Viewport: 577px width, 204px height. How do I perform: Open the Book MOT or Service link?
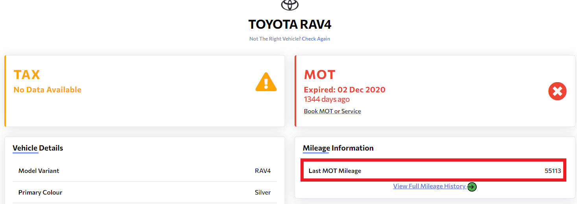[x=332, y=111]
